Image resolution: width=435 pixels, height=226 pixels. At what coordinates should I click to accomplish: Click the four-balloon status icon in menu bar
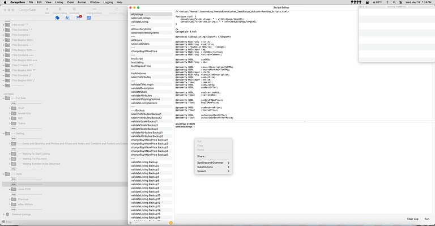pyautogui.click(x=356, y=2)
